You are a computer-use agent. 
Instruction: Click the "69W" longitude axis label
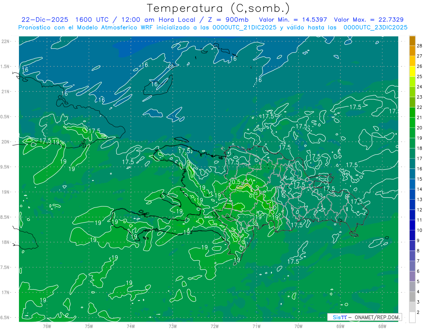(340, 326)
